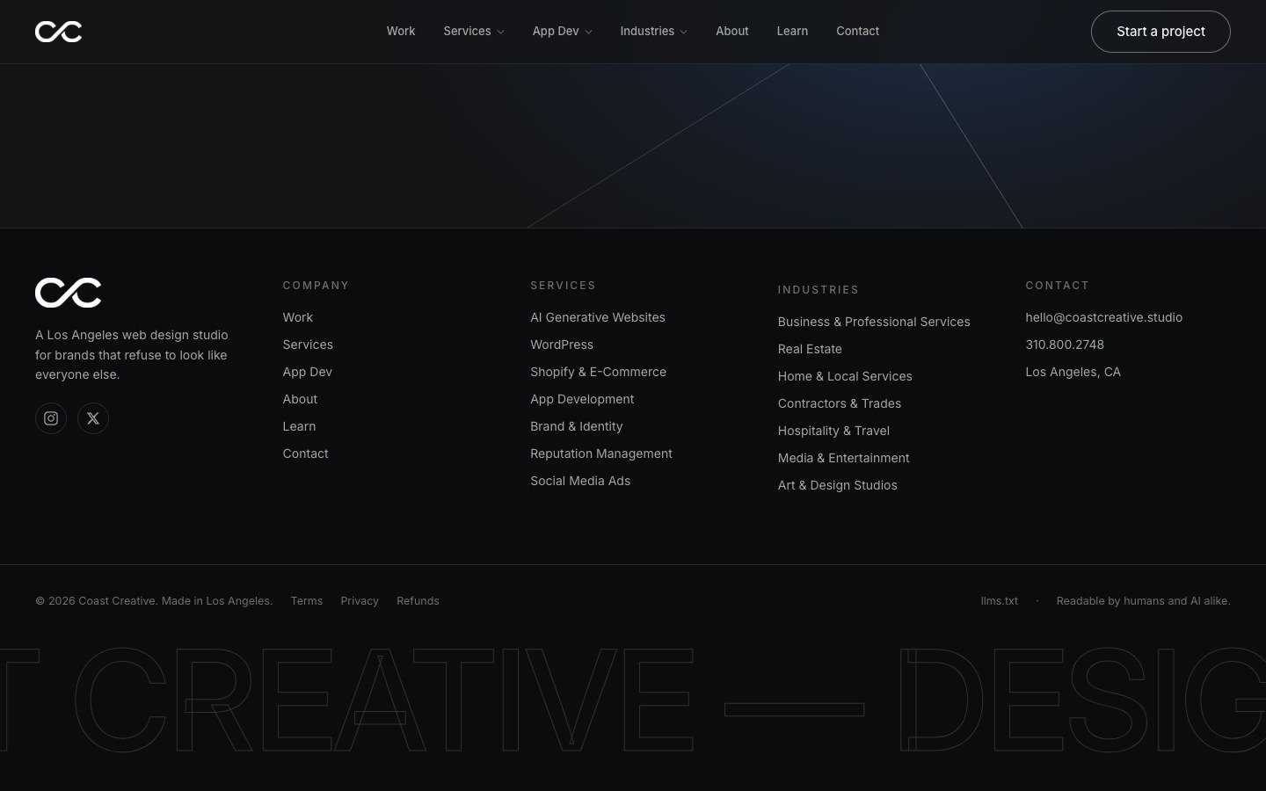This screenshot has height=791, width=1266.
Task: Expand the App Dev dropdown in the top nav
Action: (x=562, y=31)
